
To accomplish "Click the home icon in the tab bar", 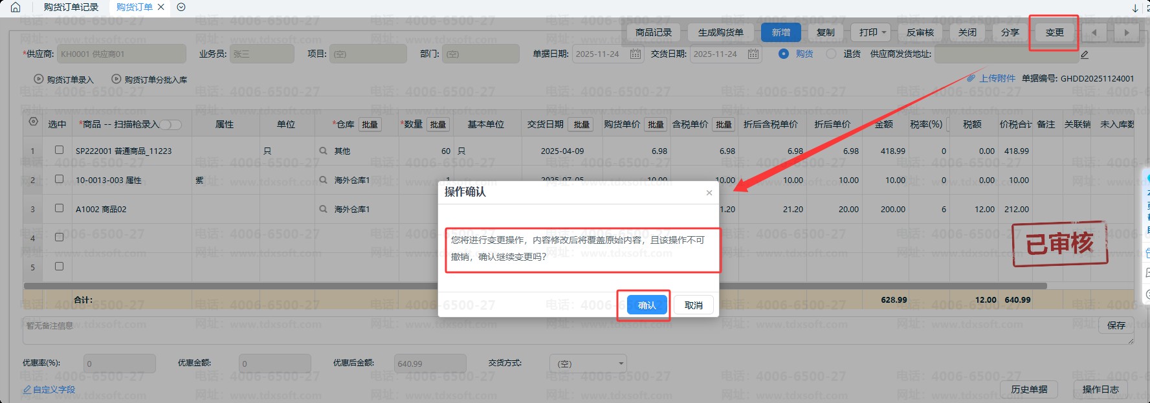I will coord(16,7).
